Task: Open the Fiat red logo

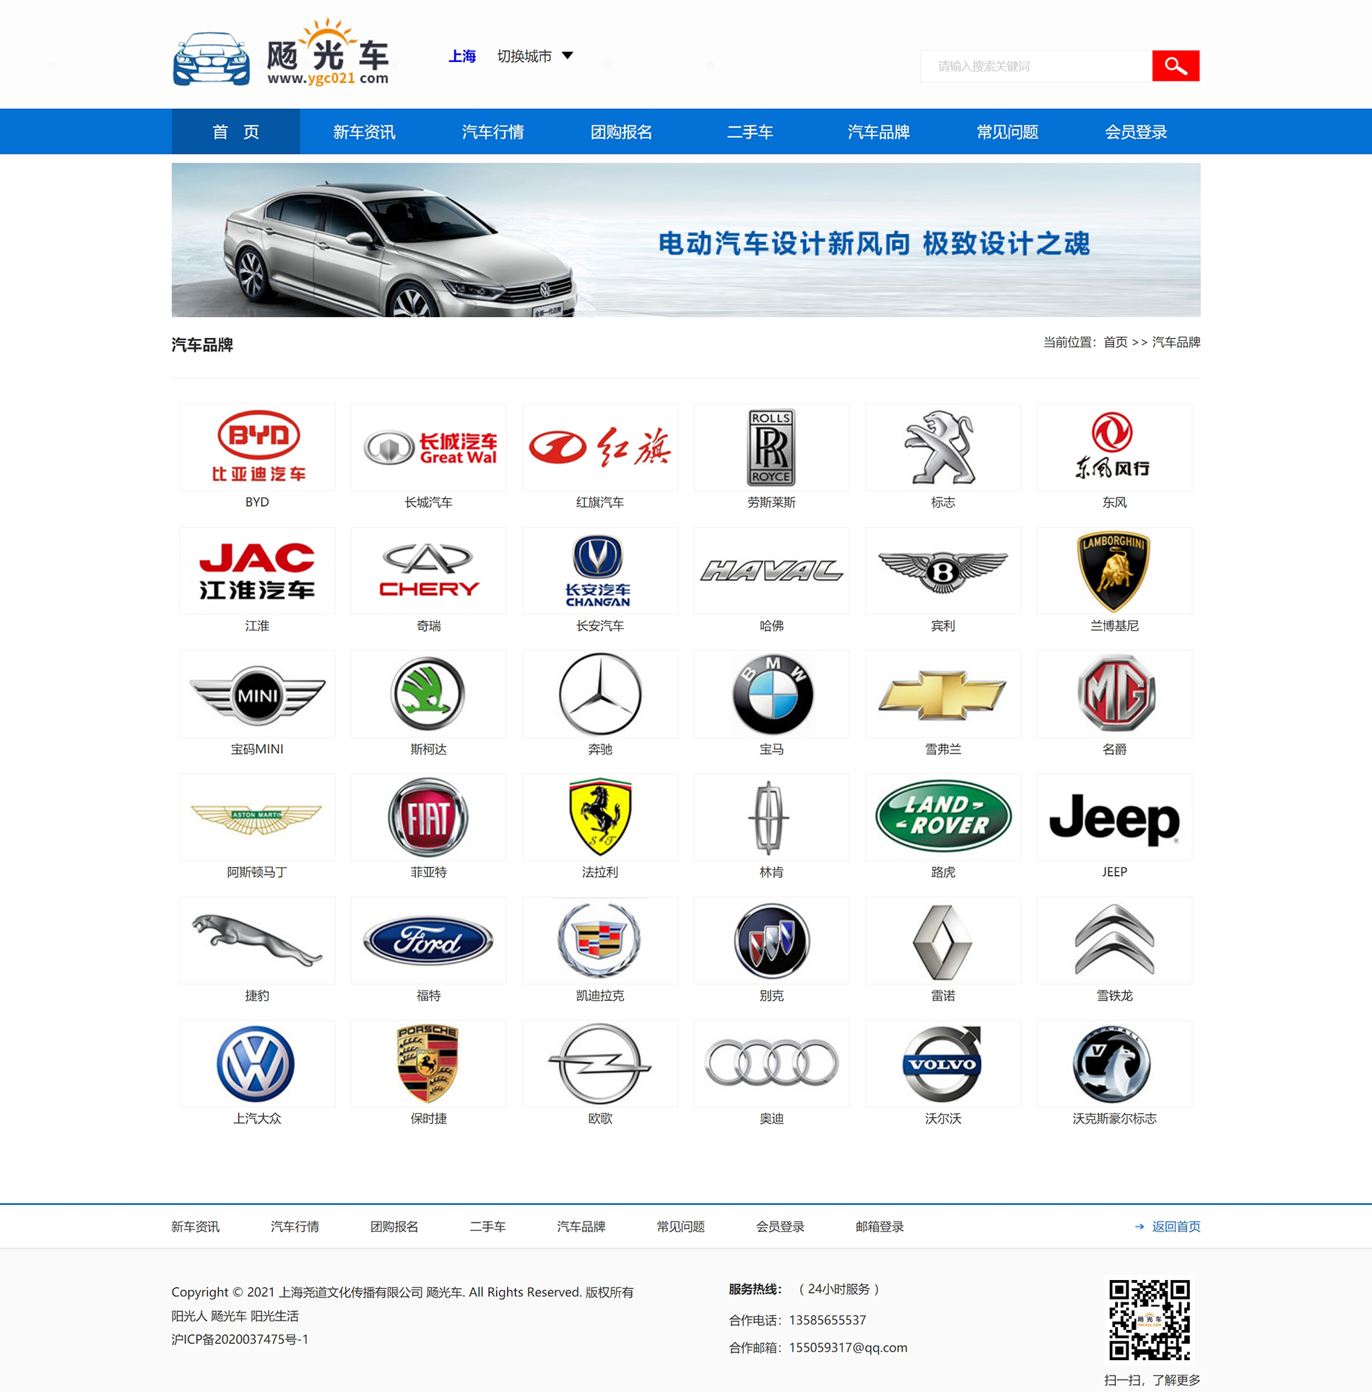Action: [428, 817]
